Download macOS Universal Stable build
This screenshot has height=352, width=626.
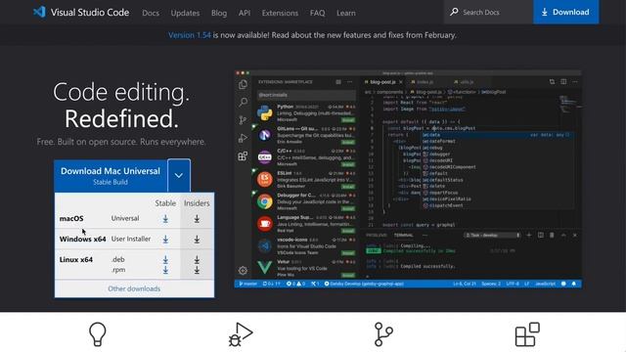[x=165, y=219]
